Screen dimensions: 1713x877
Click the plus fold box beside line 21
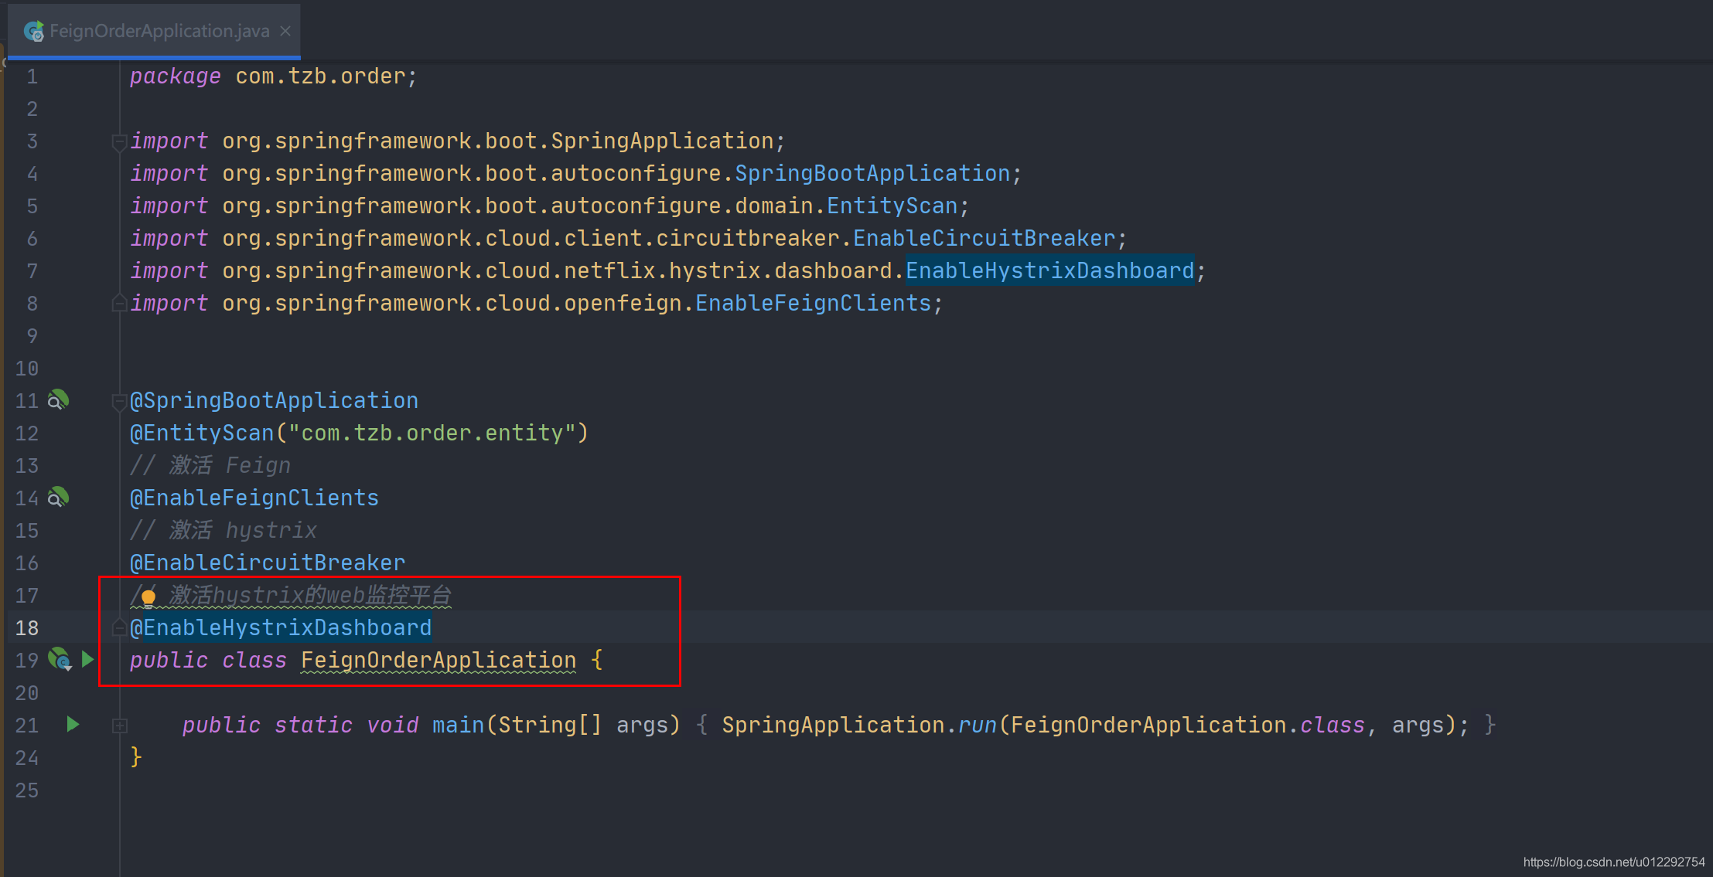click(120, 725)
